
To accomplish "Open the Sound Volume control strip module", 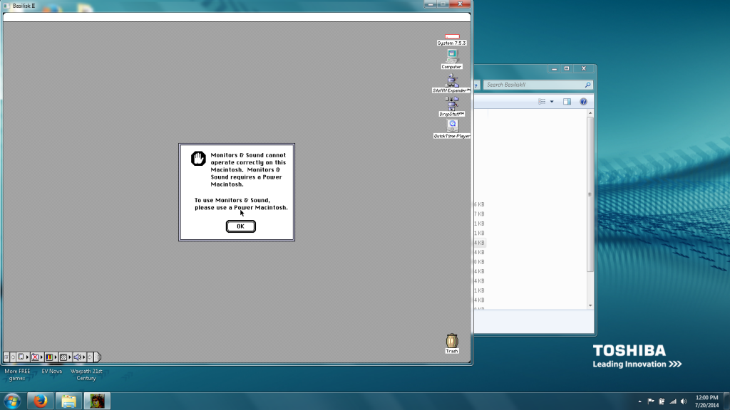I will 80,357.
